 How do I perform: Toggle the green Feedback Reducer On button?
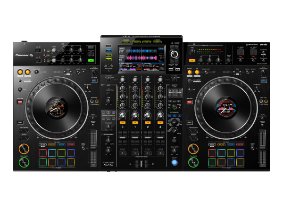tap(91, 61)
